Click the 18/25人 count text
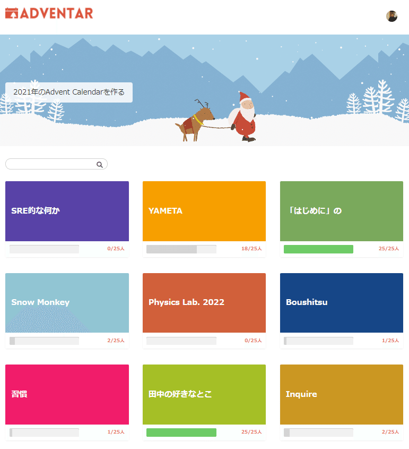The height and width of the screenshot is (449, 409). 251,249
